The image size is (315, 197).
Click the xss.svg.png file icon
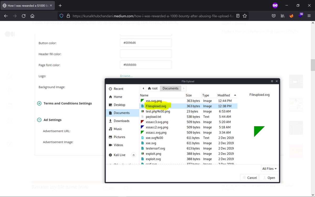click(x=142, y=101)
